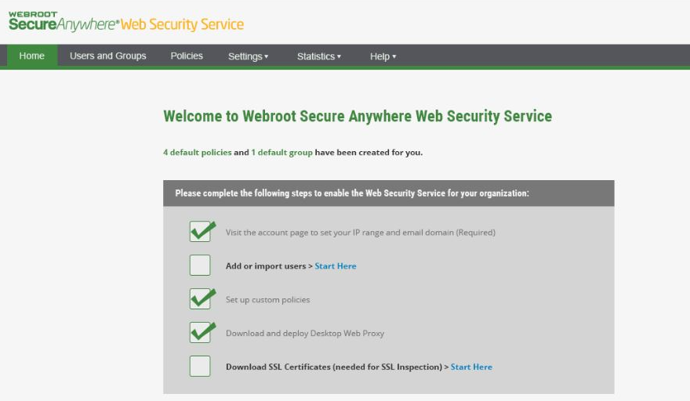Click the Statistics dropdown arrow icon
The height and width of the screenshot is (401, 690).
point(339,56)
